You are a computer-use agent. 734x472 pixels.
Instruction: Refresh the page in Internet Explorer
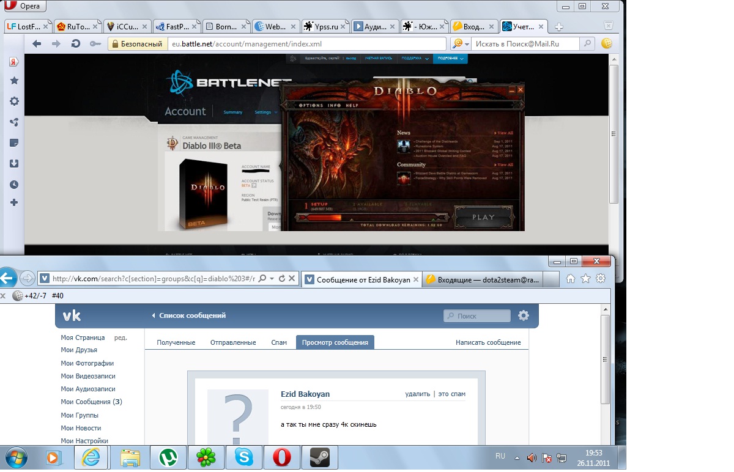click(282, 279)
